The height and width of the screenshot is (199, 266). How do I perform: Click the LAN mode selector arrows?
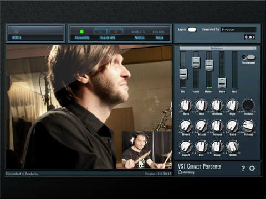coord(250,37)
